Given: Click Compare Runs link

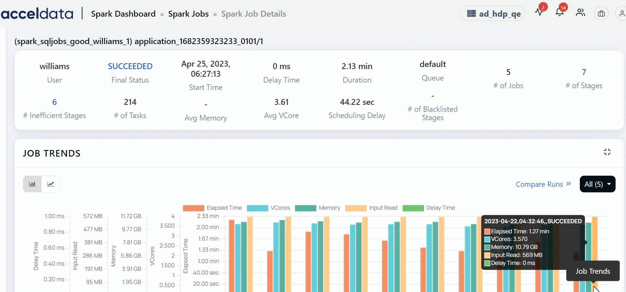Looking at the screenshot, I should (x=543, y=184).
